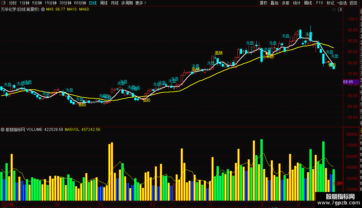Screen dimensions: 362x208
Task: Click the standalone 高抛 signal near 85.00
Action: [218, 53]
